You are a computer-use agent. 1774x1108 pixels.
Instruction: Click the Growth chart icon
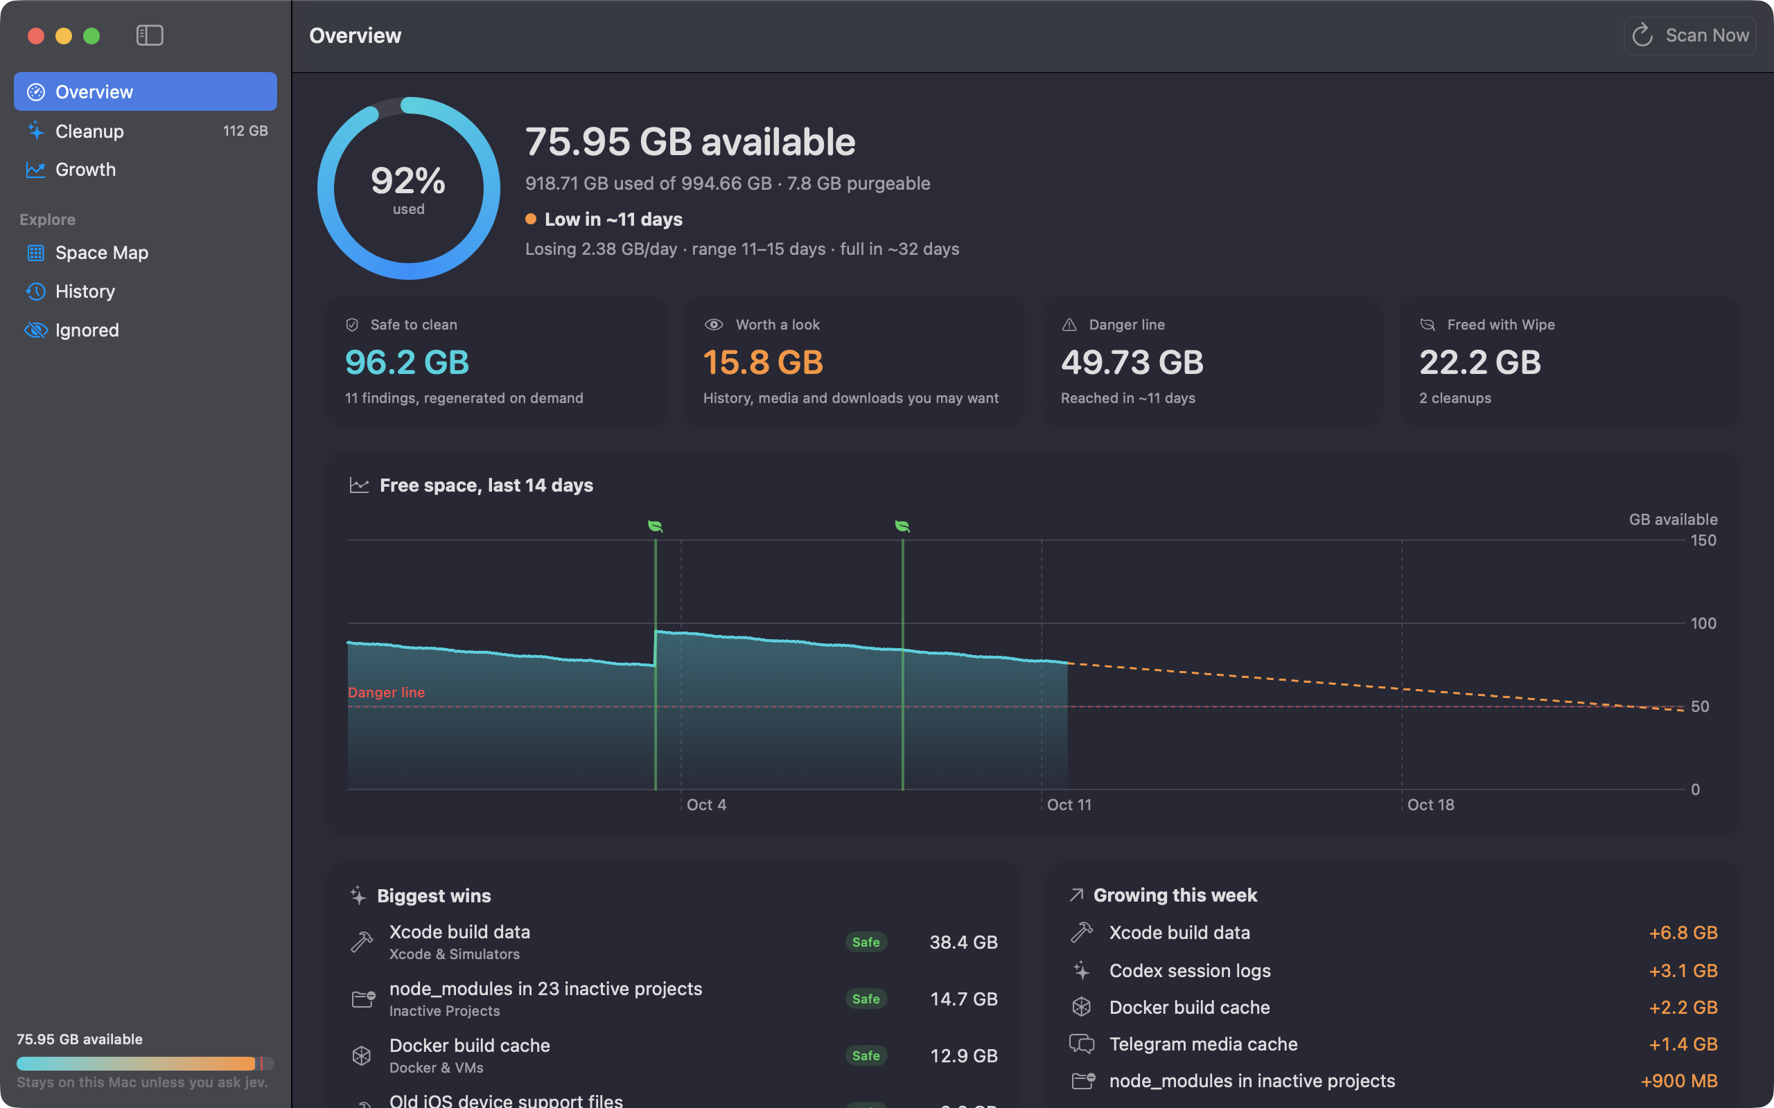pos(35,169)
